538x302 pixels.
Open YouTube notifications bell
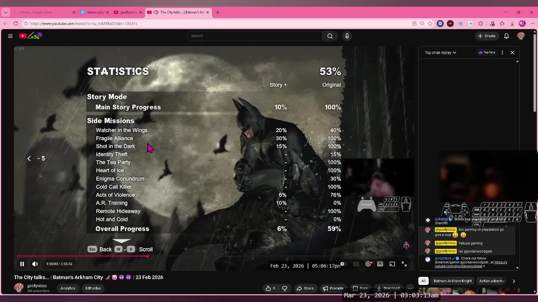coord(506,36)
